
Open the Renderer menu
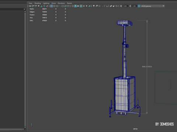(x=61, y=3)
